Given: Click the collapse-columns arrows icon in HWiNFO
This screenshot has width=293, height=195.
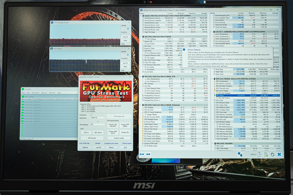Looking at the screenshot, I should point(148,154).
